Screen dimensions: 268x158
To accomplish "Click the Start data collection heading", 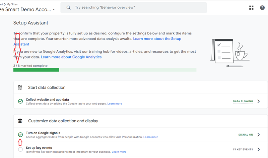I will 47,88.
